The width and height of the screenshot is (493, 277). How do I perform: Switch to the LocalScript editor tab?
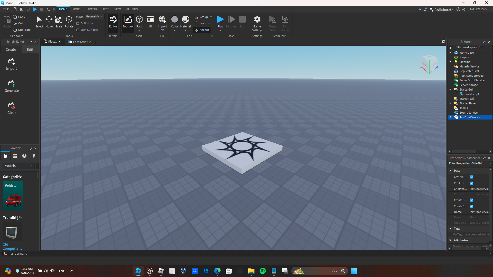click(80, 42)
